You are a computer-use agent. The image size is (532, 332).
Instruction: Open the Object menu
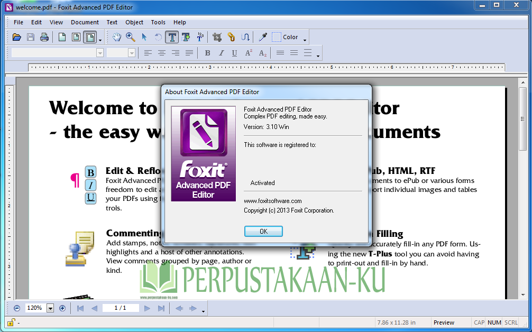[134, 22]
